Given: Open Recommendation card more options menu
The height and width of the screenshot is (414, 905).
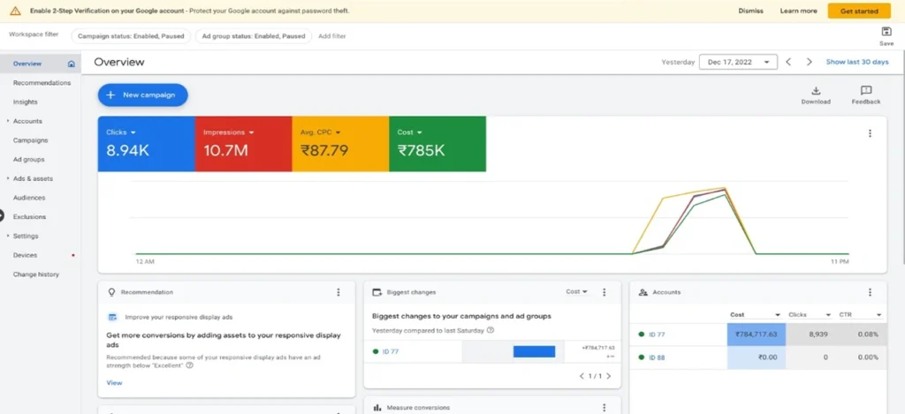Looking at the screenshot, I should pyautogui.click(x=338, y=292).
